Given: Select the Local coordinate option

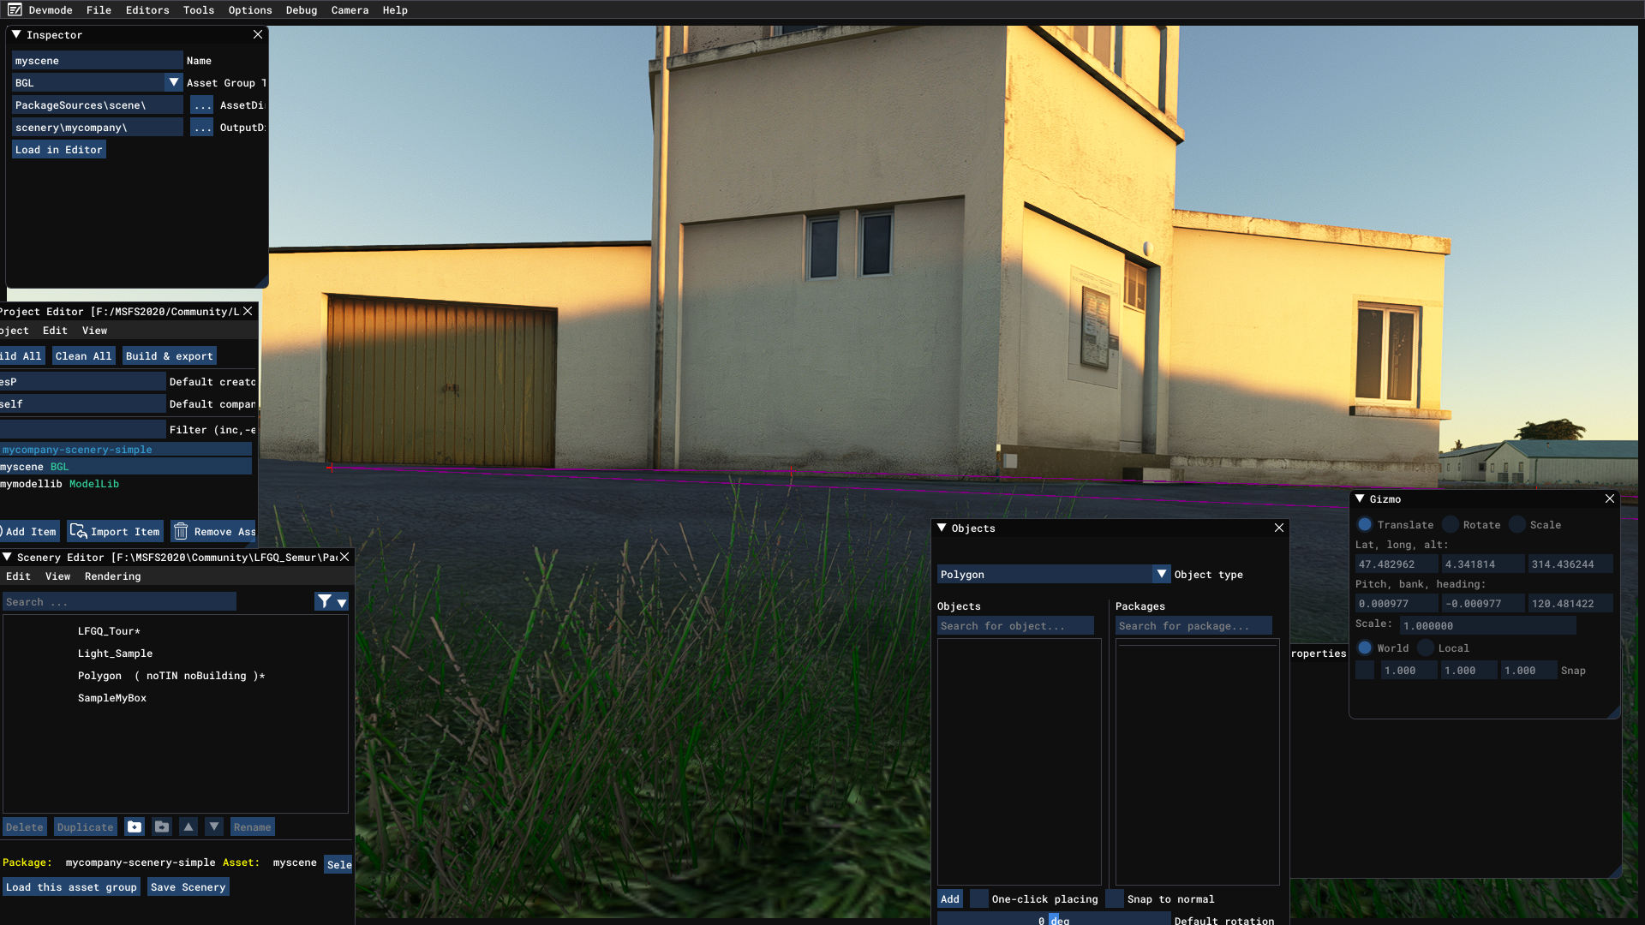Looking at the screenshot, I should click(1426, 648).
